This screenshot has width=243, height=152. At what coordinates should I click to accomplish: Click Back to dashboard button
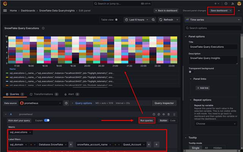tap(166, 11)
